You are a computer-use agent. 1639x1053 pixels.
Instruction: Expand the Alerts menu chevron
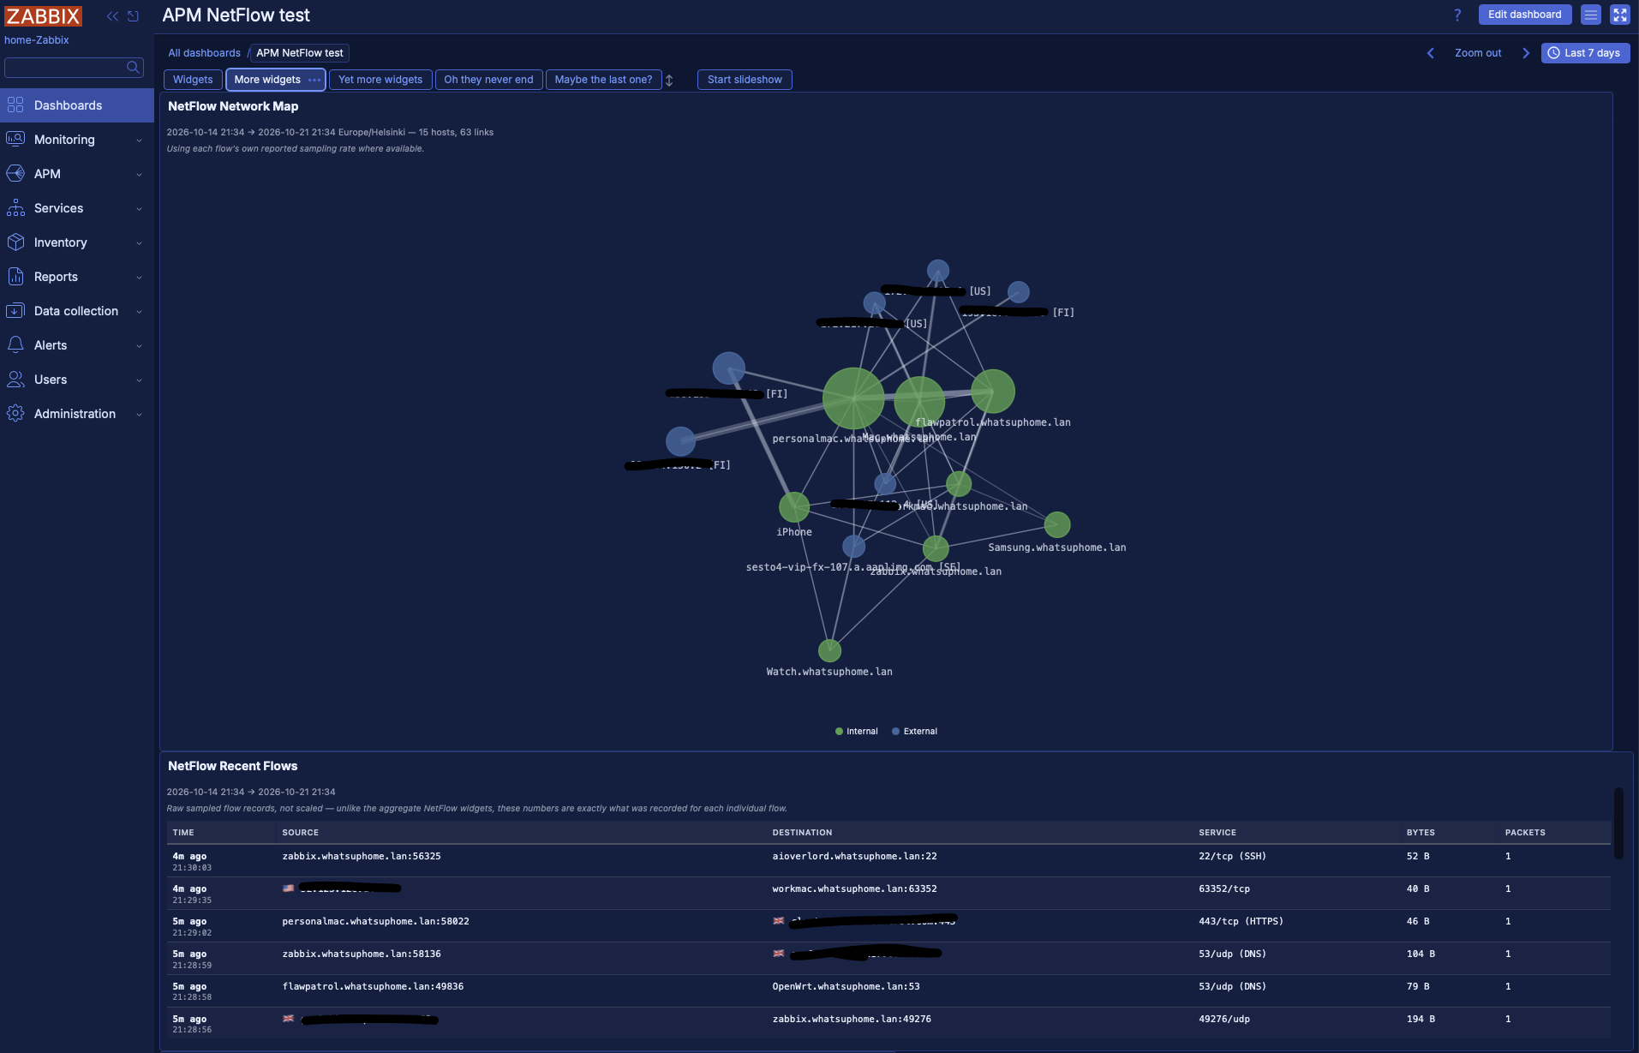[x=139, y=346]
